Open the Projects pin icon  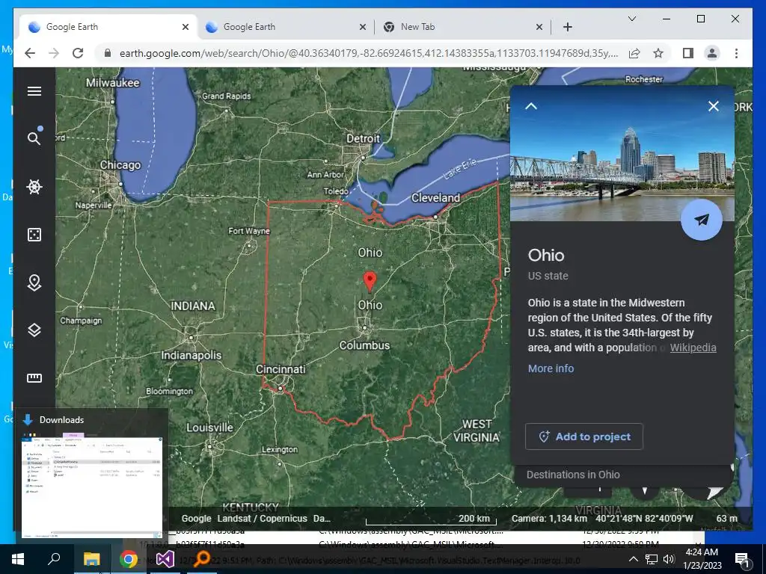pos(34,283)
